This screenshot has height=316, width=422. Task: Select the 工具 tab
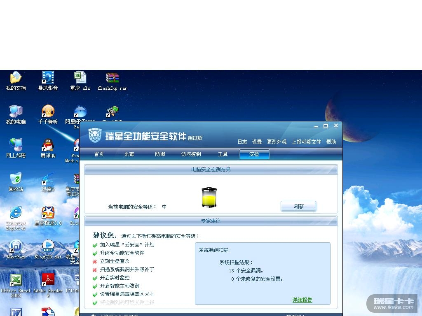(223, 154)
